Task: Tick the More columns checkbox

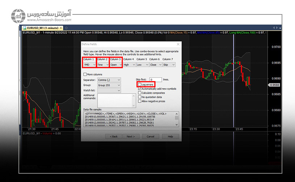Action: coord(85,74)
